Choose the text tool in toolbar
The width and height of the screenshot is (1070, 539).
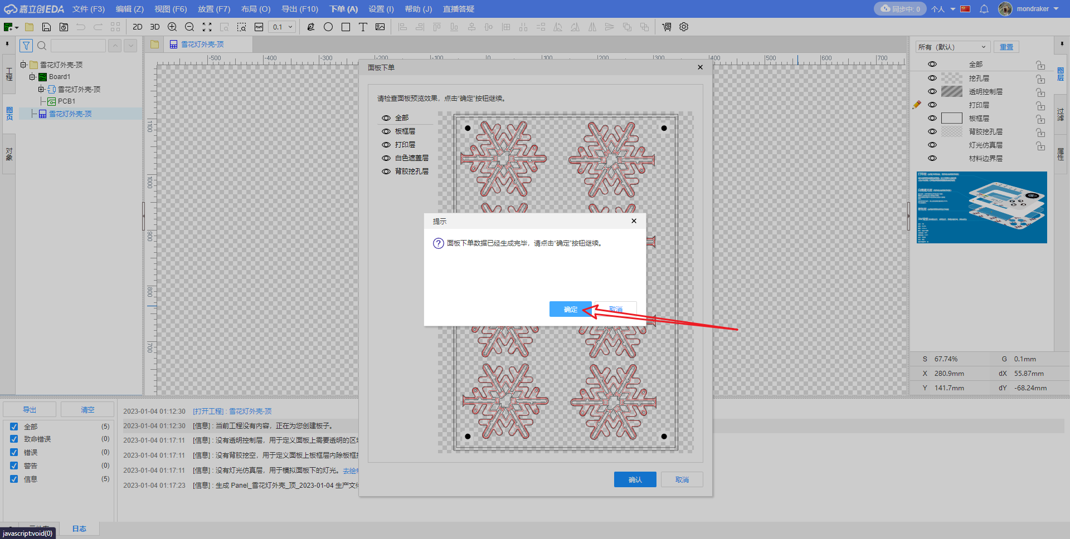[363, 27]
